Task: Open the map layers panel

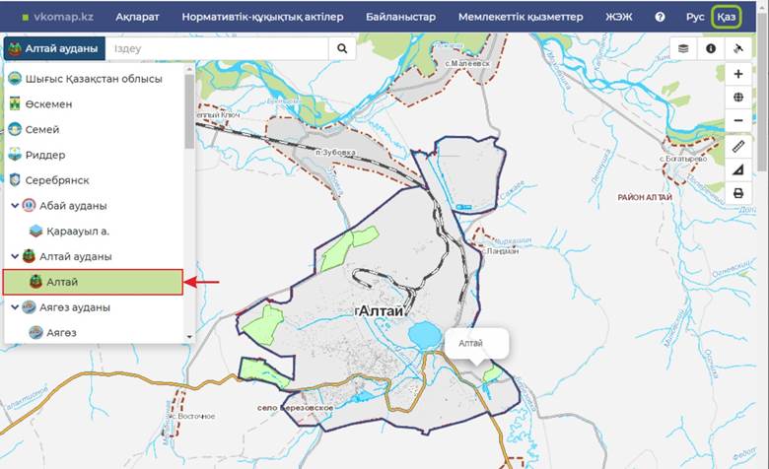Action: pyautogui.click(x=683, y=48)
